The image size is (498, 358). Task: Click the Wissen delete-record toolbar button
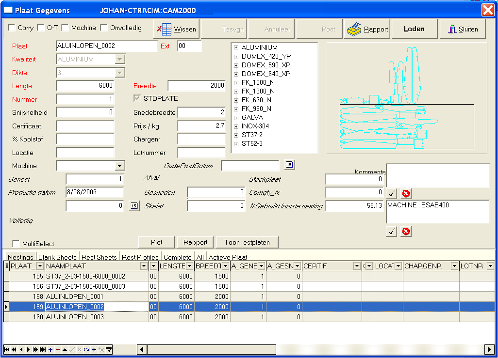point(177,29)
